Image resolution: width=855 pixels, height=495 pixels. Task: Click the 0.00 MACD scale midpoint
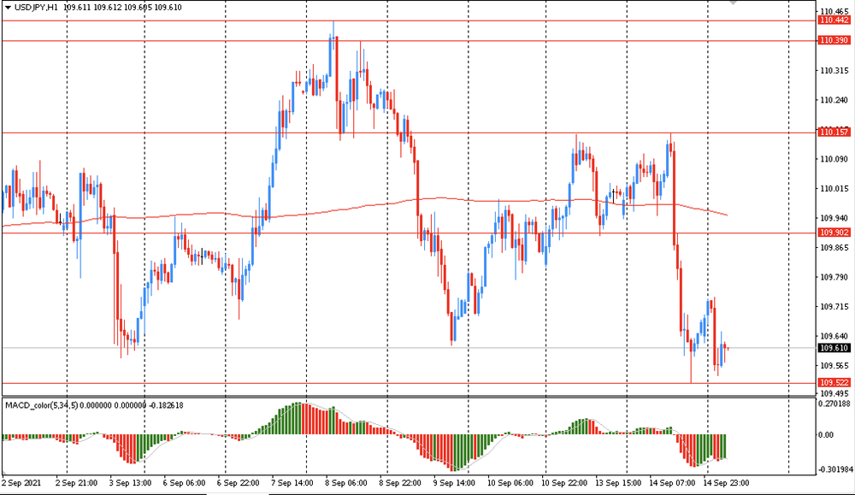pos(826,435)
